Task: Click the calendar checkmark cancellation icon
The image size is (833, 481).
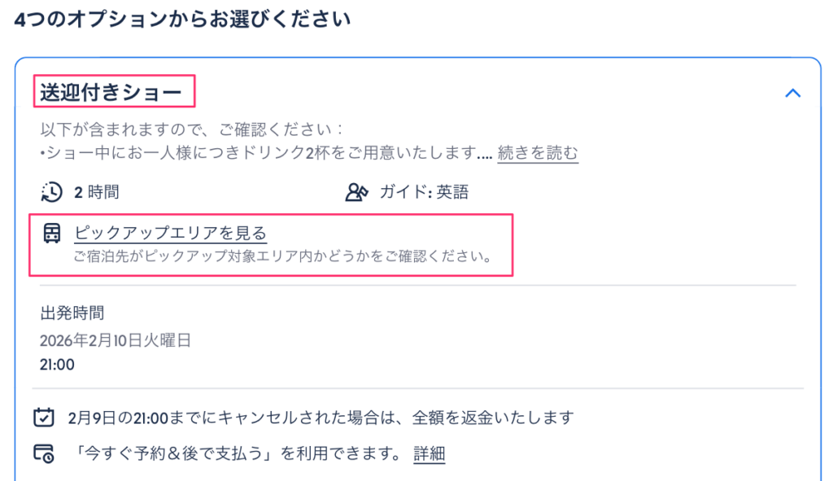Action: tap(43, 418)
